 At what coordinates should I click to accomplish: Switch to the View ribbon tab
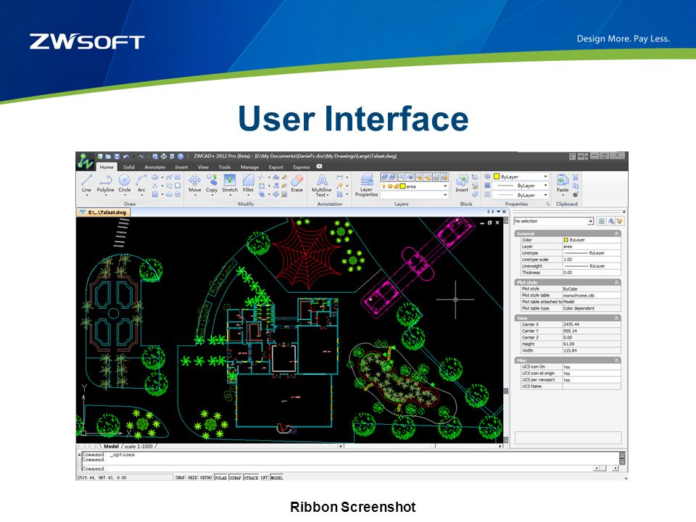click(x=203, y=167)
